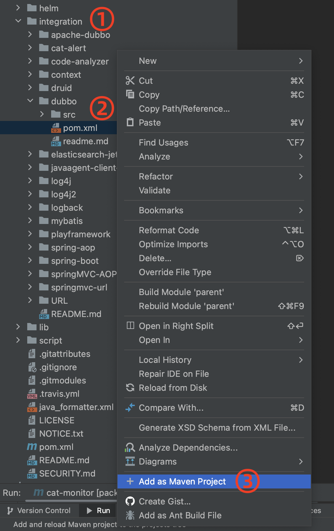Click the ant icon beside Add as Ant Build File
This screenshot has width=334, height=531.
pos(130,515)
